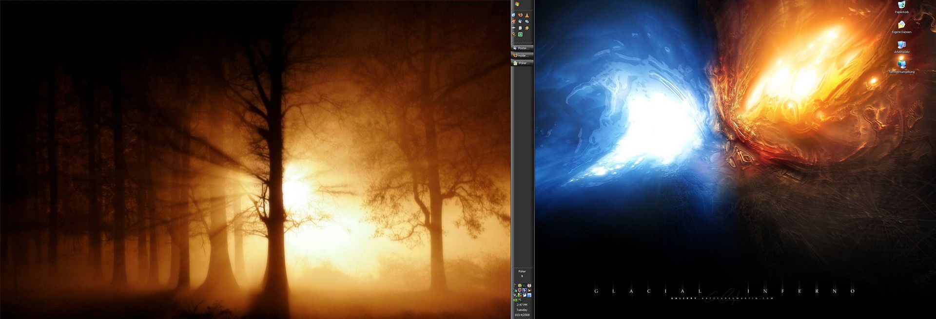
Task: Switch to the iPoker... taskbar window
Action: tap(522, 63)
